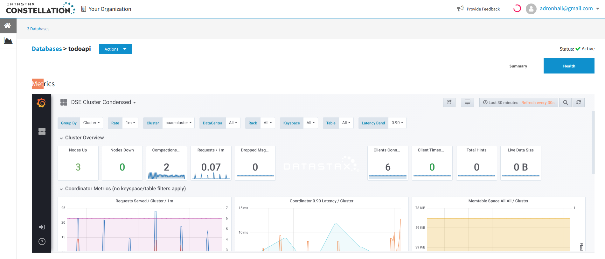This screenshot has width=605, height=259.
Task: Click the megaphone Provide Feedback icon
Action: [460, 9]
